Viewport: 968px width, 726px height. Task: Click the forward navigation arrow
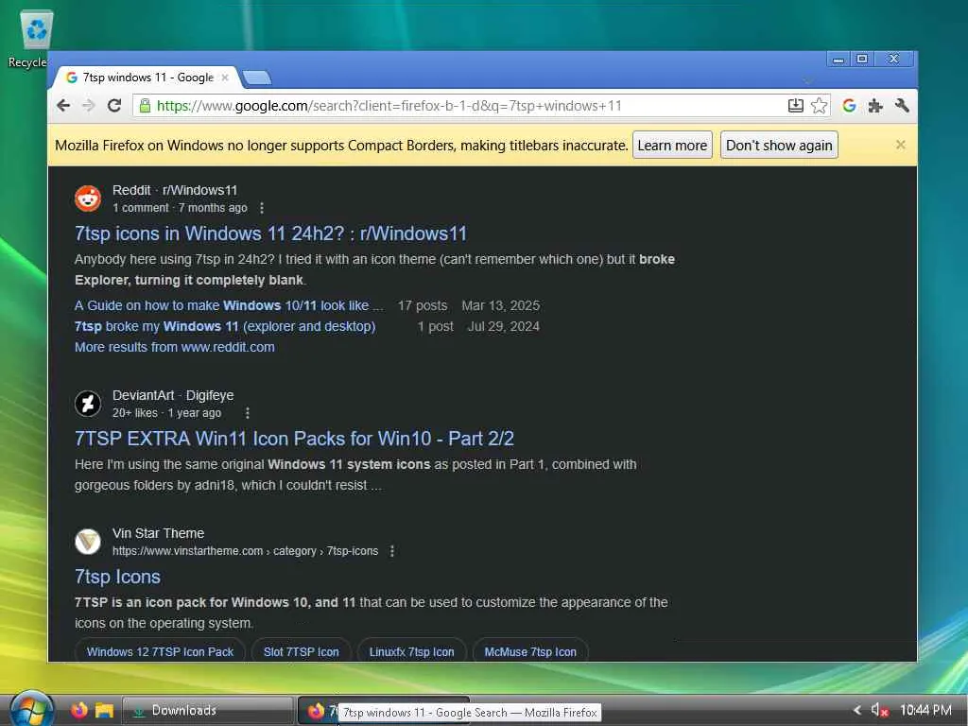click(x=89, y=106)
